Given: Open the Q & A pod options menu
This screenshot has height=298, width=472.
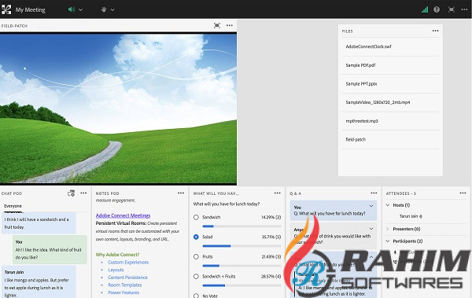Looking at the screenshot, I should click(374, 193).
